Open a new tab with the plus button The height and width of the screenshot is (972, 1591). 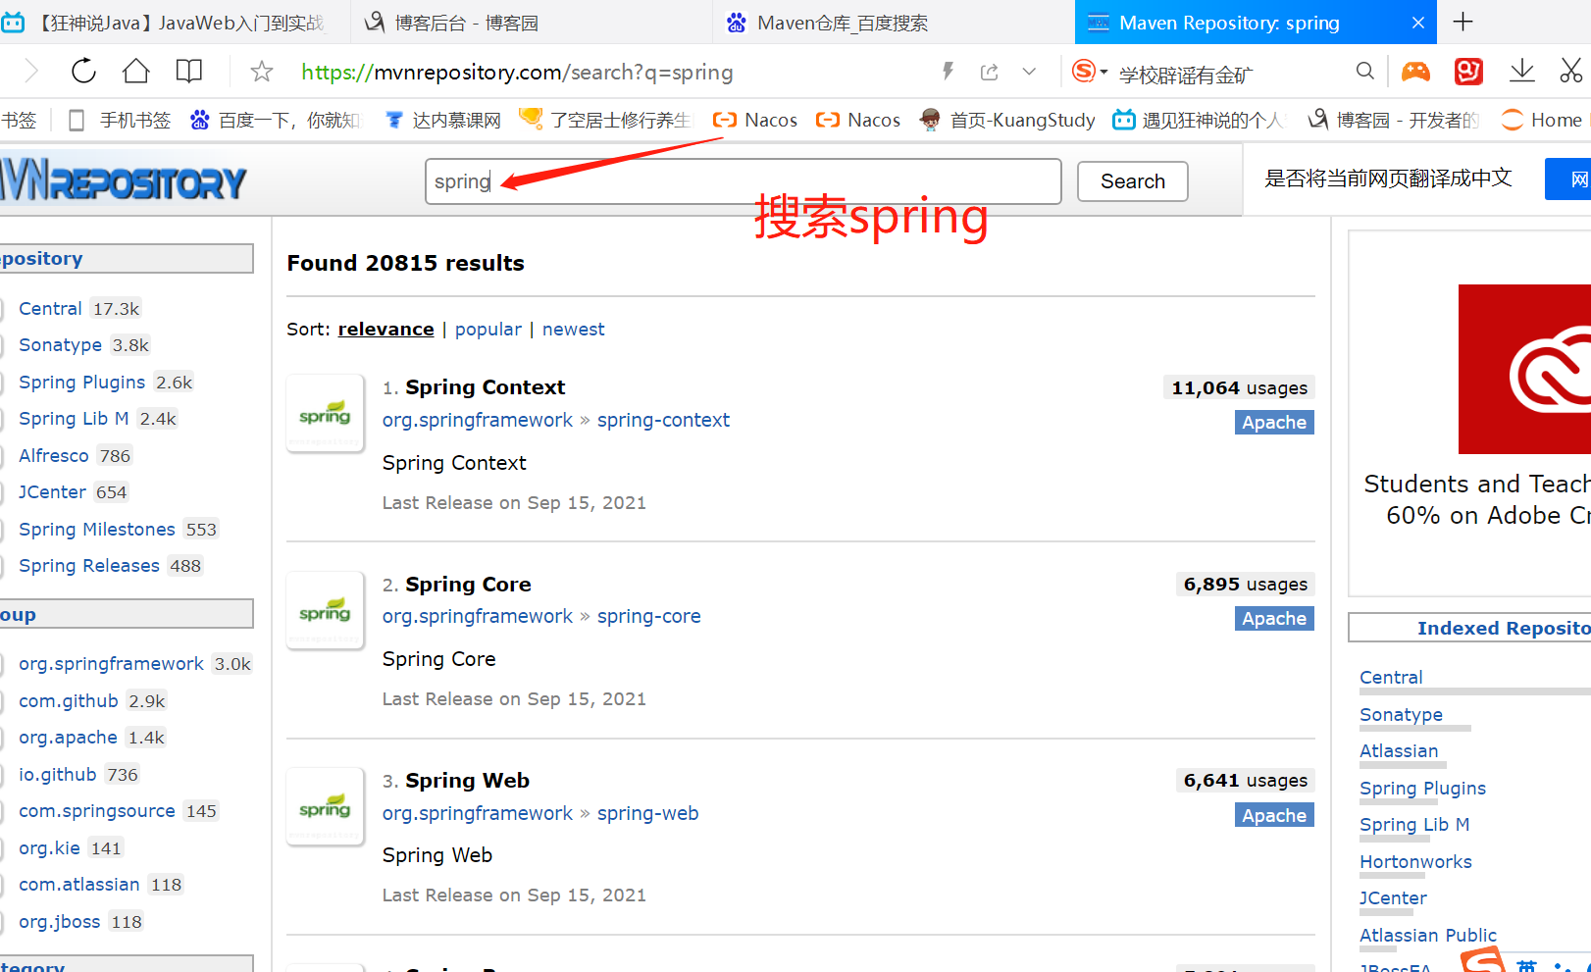click(1463, 22)
